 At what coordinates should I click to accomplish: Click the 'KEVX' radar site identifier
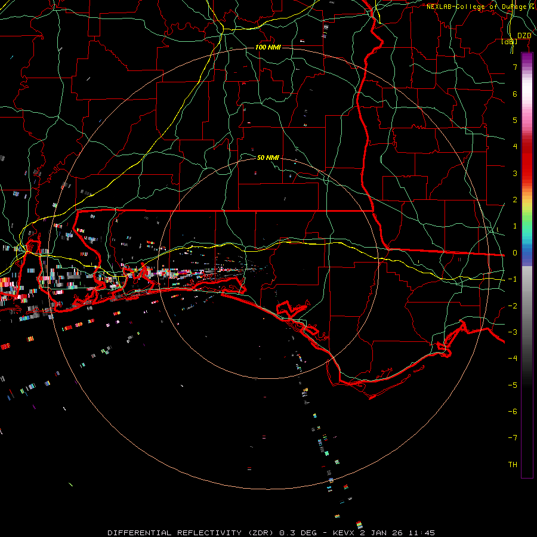344,533
